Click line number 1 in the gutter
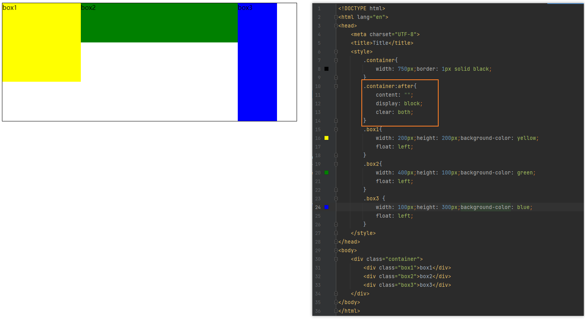585x319 pixels. pyautogui.click(x=319, y=8)
